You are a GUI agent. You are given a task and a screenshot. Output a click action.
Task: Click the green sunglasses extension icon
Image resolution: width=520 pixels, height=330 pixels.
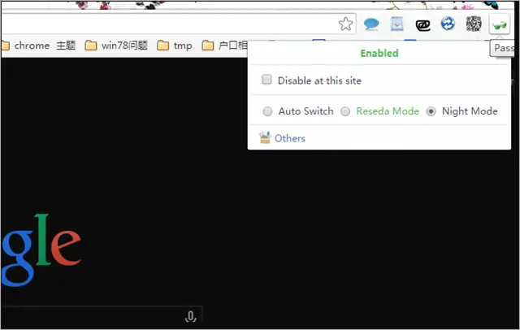[500, 24]
